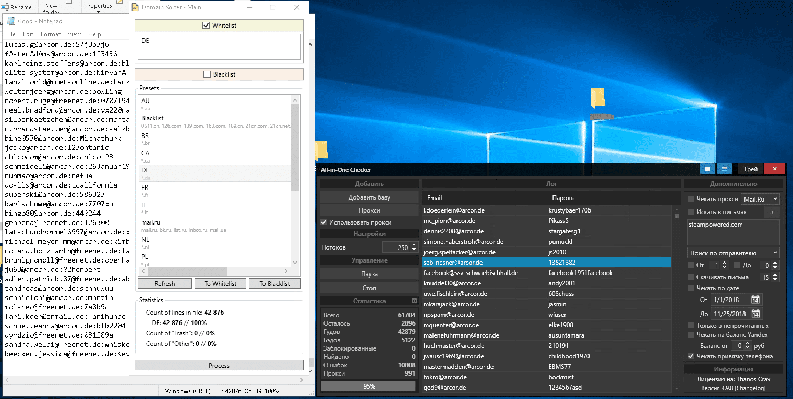The image size is (793, 399).
Task: Click the Пауза button
Action: [x=369, y=274]
